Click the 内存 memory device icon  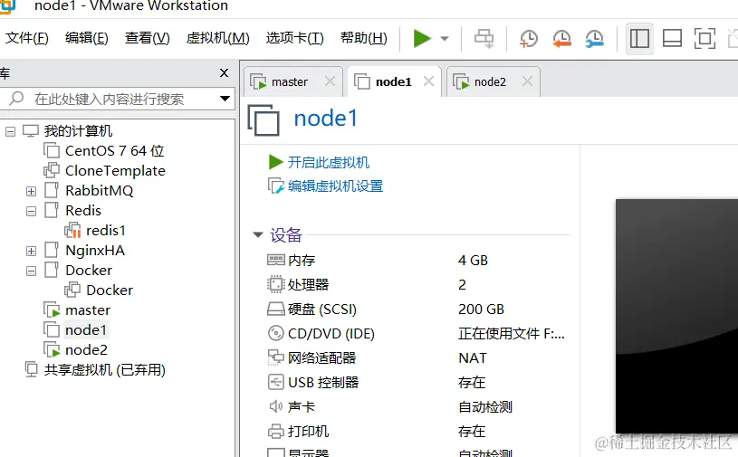coord(276,260)
